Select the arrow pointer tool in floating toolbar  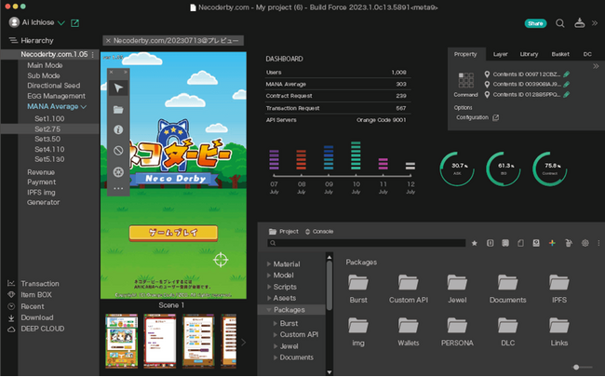click(118, 88)
